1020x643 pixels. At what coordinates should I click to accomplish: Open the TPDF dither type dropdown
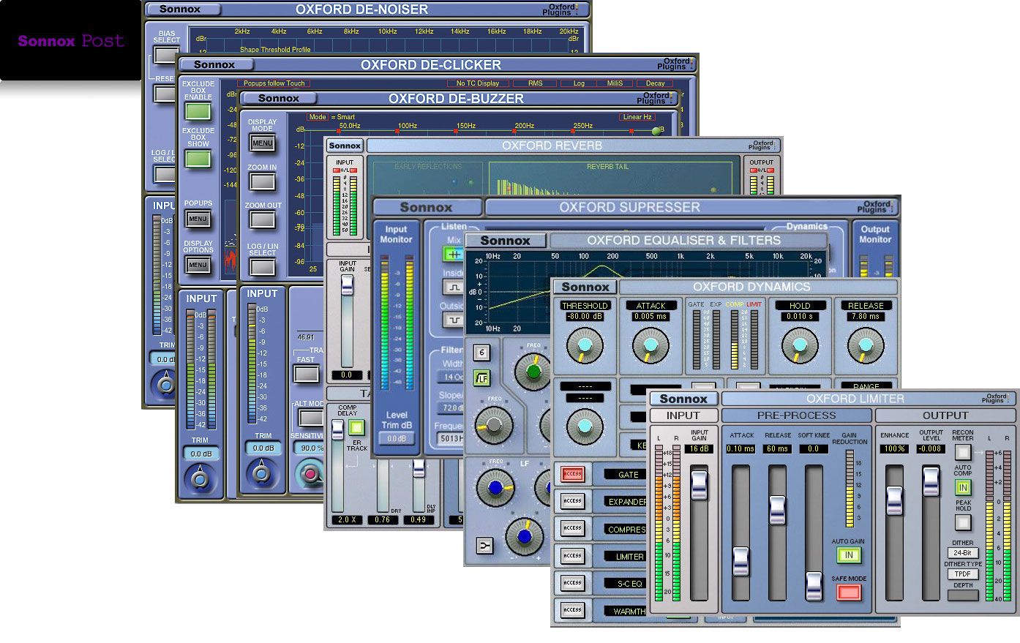point(963,574)
